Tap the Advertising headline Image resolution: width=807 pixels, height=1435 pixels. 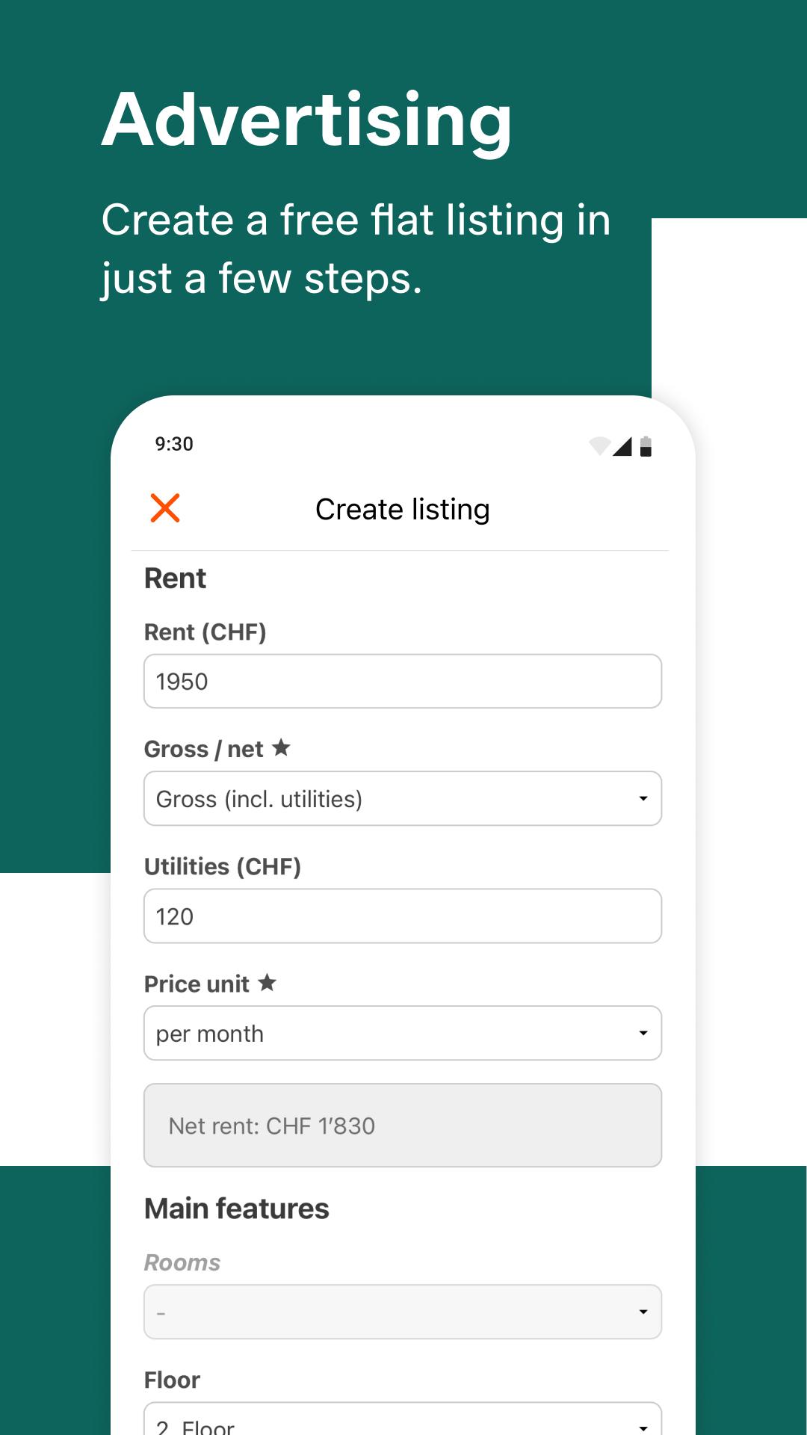pyautogui.click(x=307, y=121)
